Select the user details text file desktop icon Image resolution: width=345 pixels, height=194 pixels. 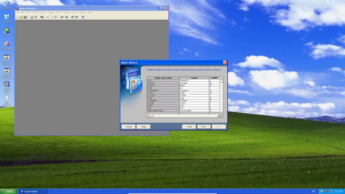coord(7,100)
